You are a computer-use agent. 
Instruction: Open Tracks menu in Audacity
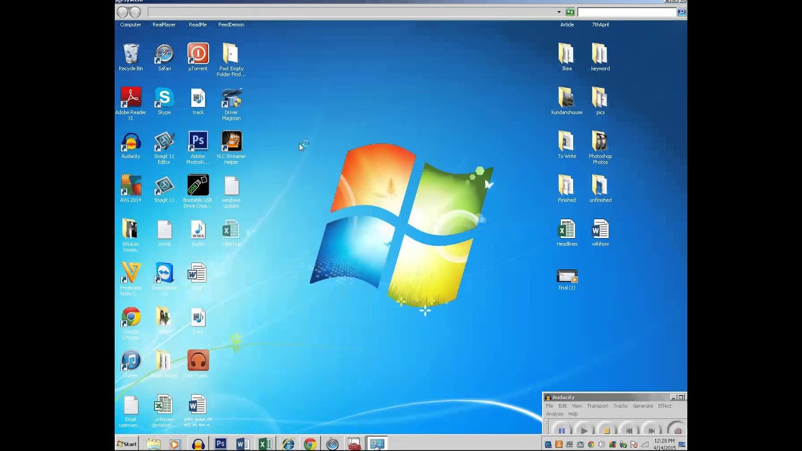[620, 406]
